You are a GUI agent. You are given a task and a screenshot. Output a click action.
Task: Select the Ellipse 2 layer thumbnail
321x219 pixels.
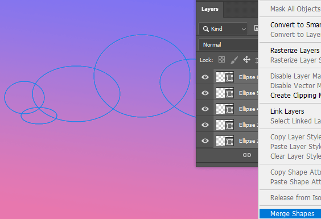click(x=225, y=141)
